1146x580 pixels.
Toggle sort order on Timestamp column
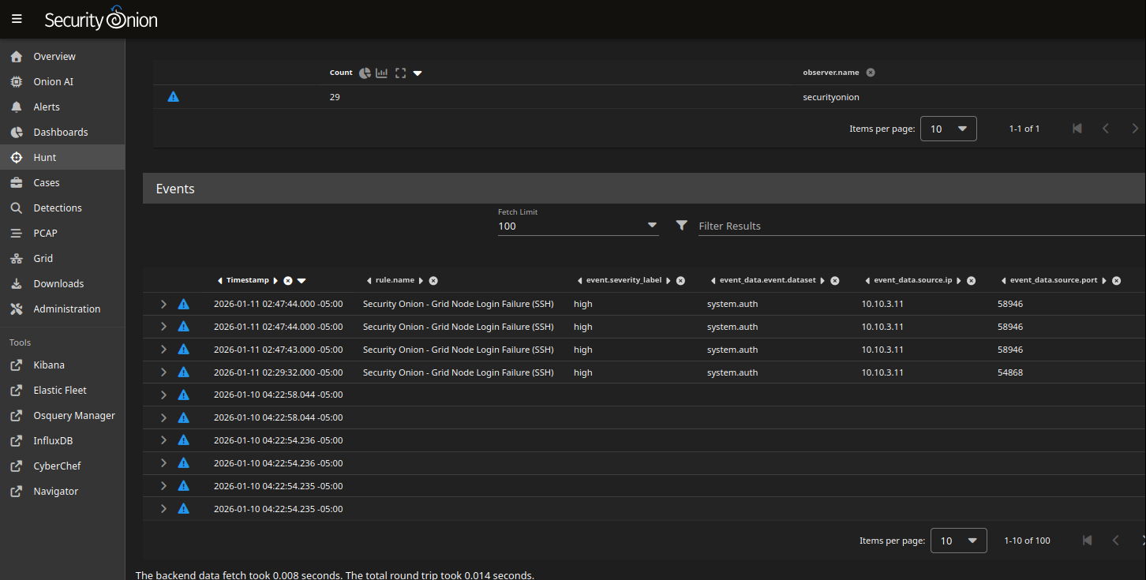[301, 281]
